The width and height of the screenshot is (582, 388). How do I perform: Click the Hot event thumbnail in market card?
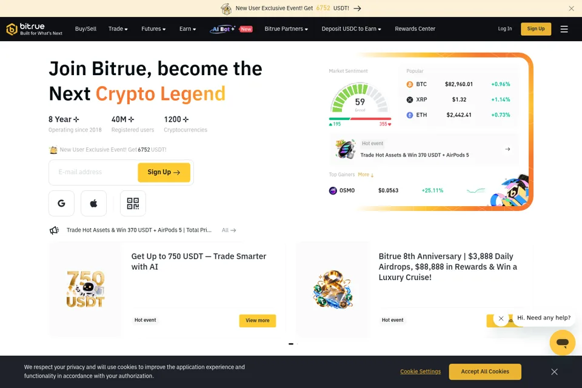[346, 149]
